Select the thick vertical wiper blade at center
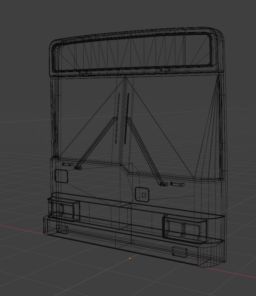 pos(127,119)
